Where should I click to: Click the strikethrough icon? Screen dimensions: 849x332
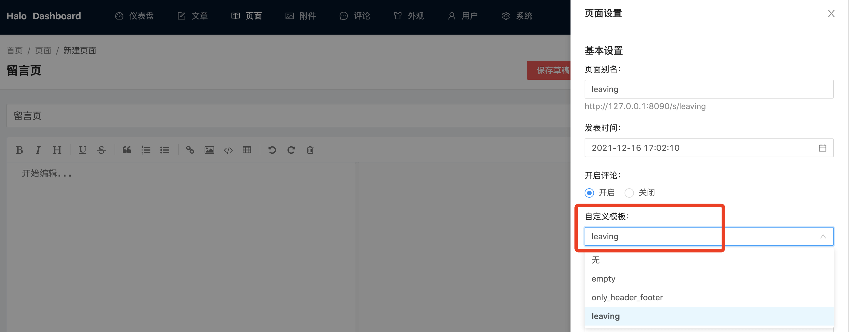click(102, 150)
